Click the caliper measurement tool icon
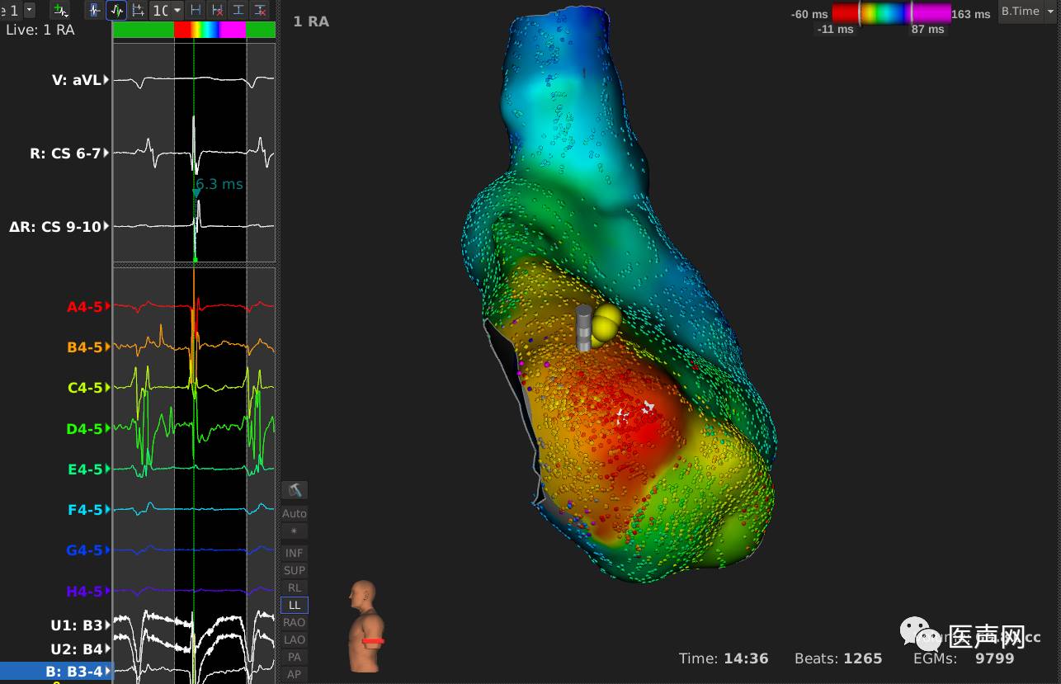The height and width of the screenshot is (684, 1061). (138, 10)
